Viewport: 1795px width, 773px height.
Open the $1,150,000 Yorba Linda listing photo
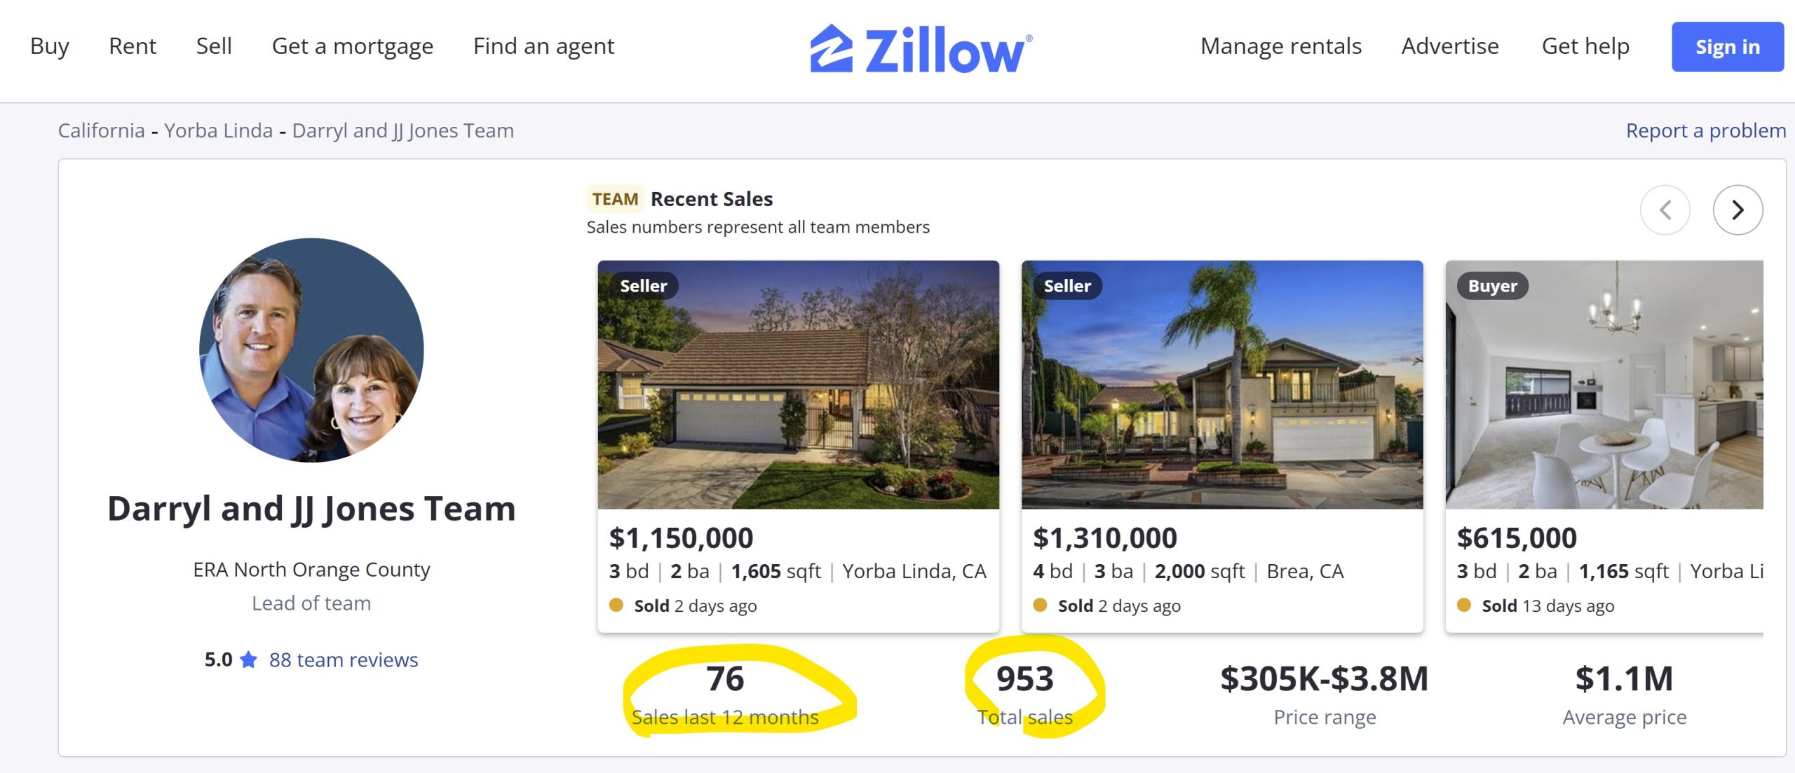pos(798,384)
